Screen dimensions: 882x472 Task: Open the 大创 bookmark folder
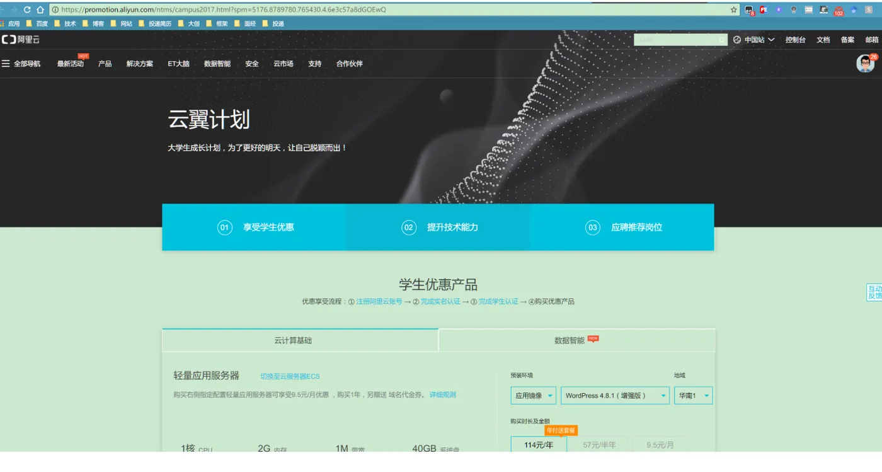click(189, 24)
